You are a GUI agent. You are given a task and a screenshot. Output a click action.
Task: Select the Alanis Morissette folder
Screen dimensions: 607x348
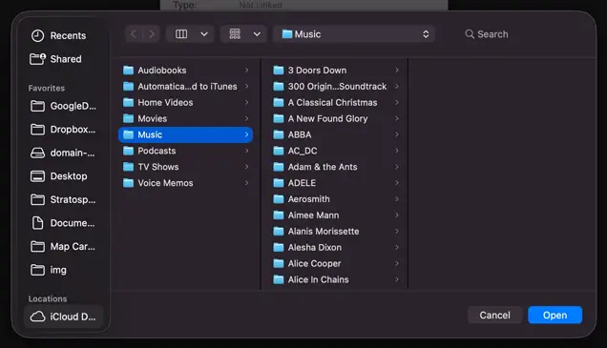(x=336, y=232)
